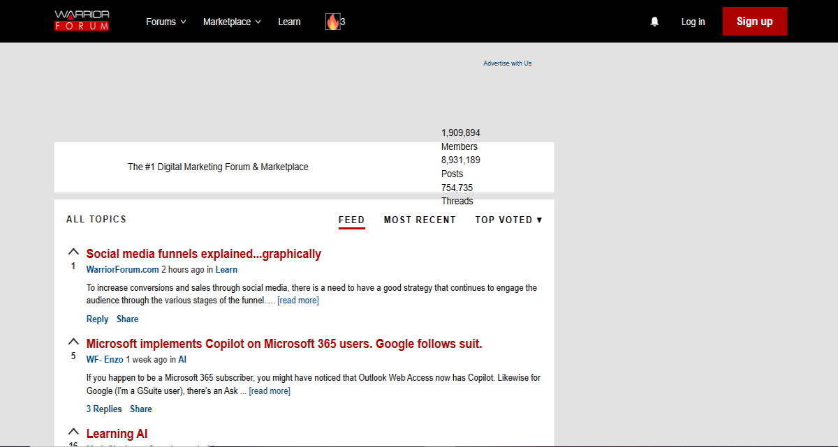Click the Log in link
838x447 pixels.
coord(693,22)
